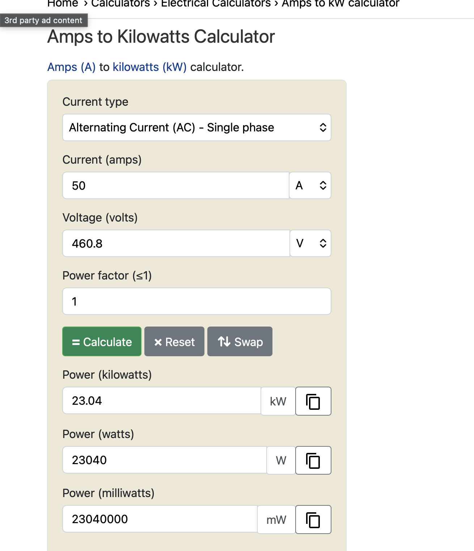This screenshot has height=551, width=474.
Task: Select the Power (kilowatts) result field
Action: pos(161,401)
